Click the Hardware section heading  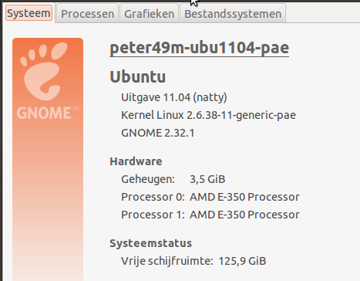pos(136,161)
